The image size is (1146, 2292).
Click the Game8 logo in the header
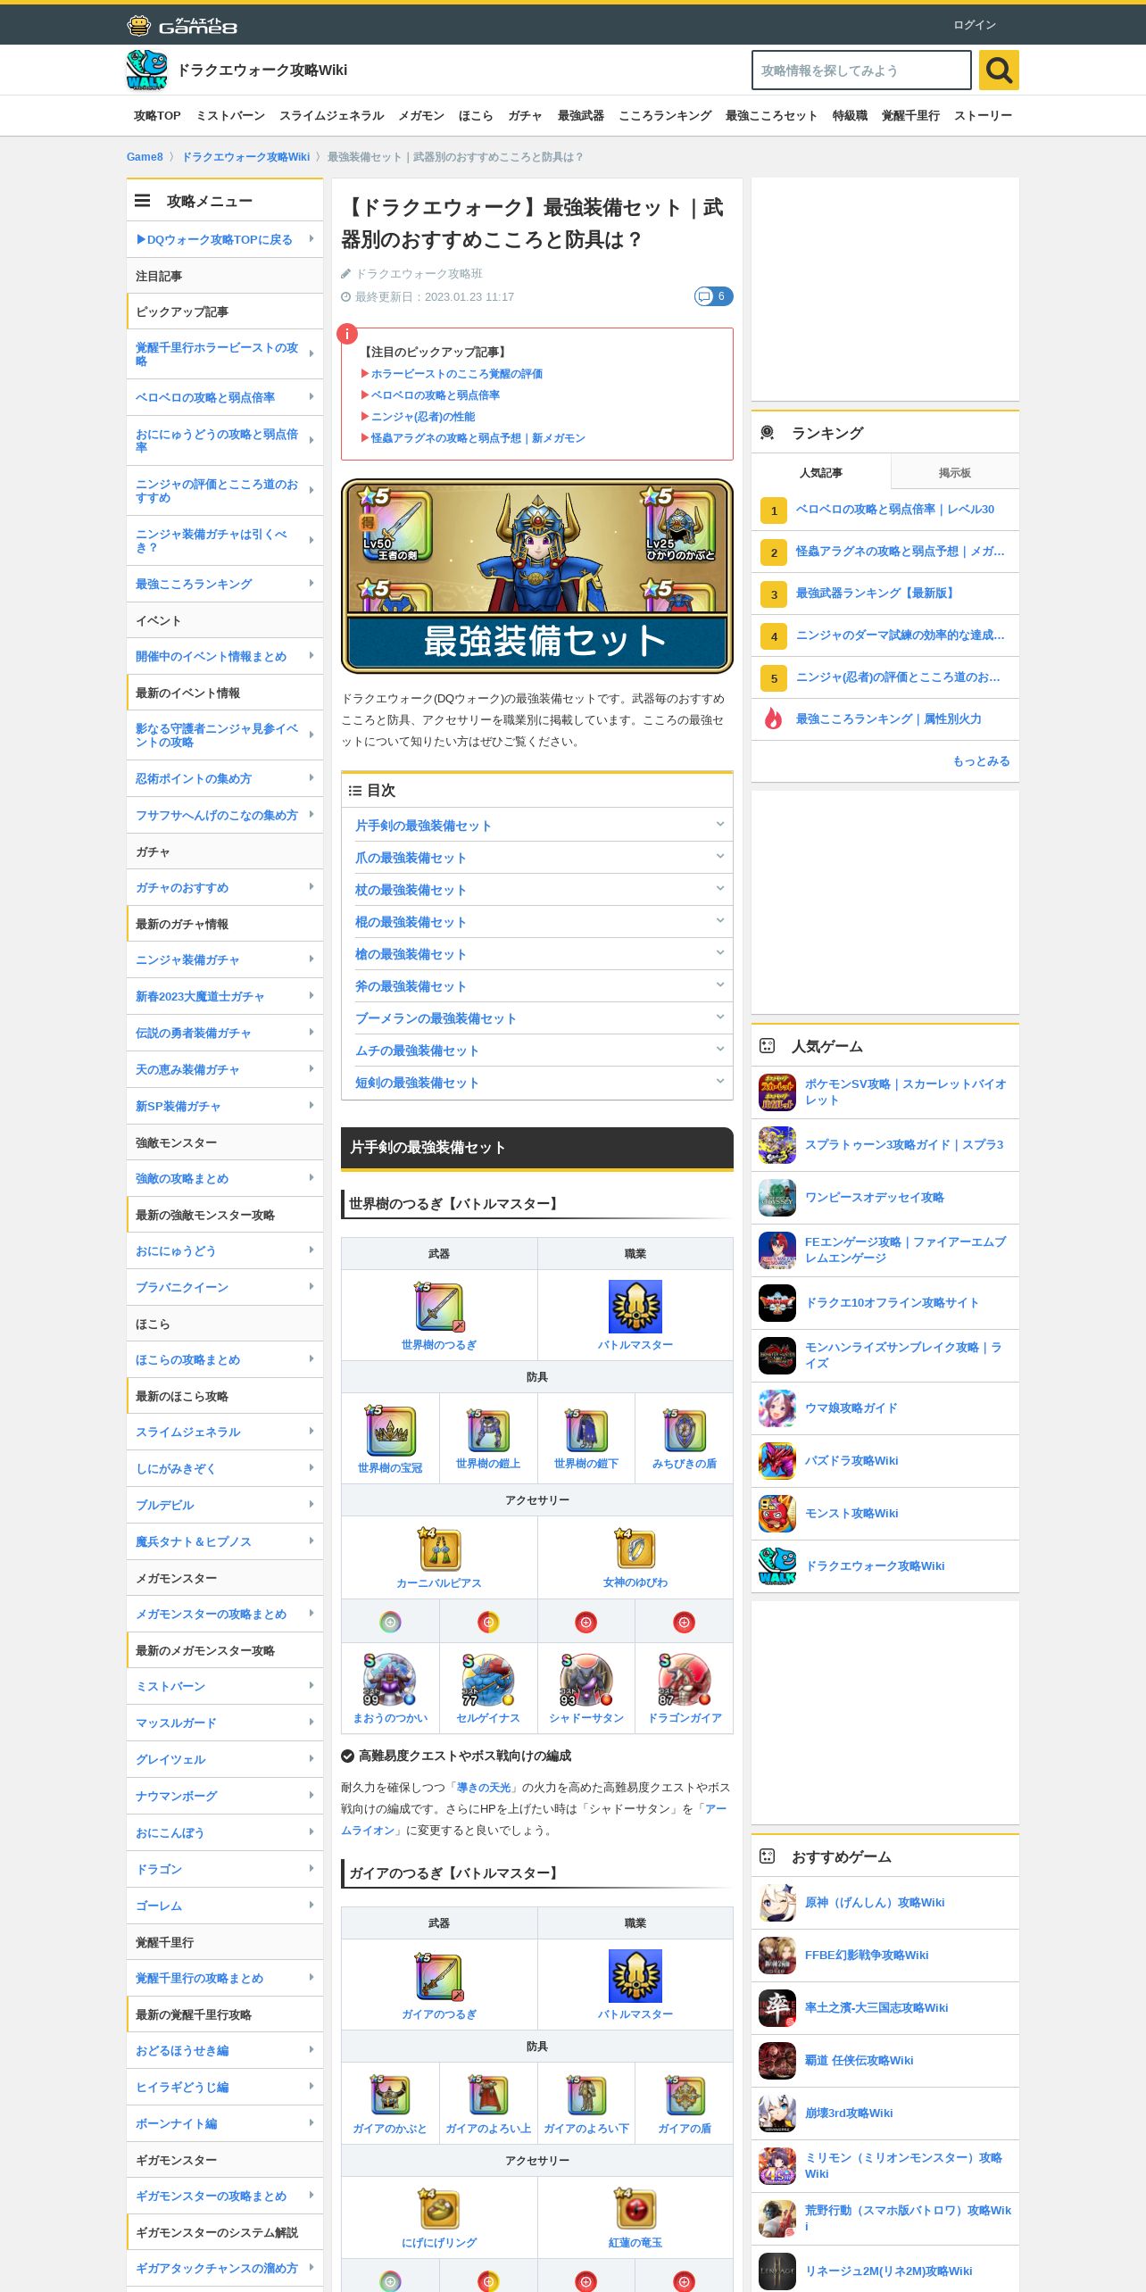[182, 25]
